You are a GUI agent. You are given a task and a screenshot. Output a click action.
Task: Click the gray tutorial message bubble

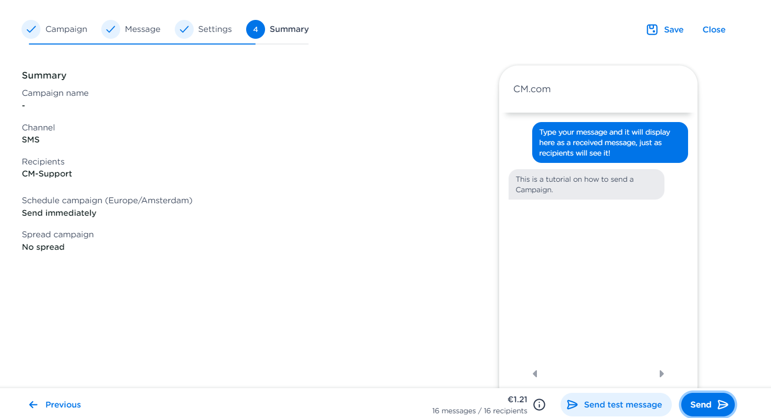pyautogui.click(x=586, y=184)
